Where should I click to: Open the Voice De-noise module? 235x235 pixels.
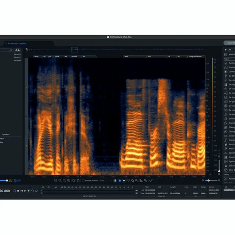tap(229, 166)
